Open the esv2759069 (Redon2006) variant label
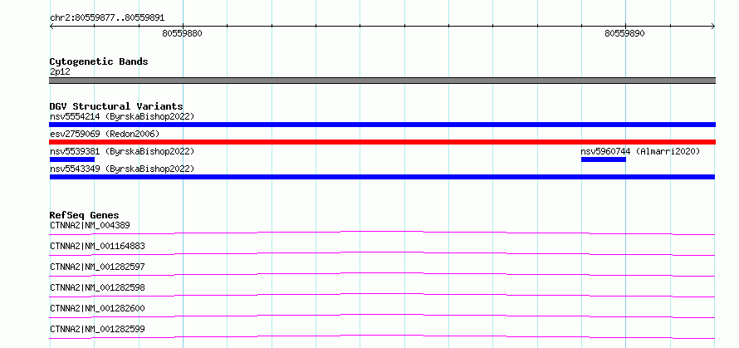This screenshot has height=348, width=739. point(105,134)
